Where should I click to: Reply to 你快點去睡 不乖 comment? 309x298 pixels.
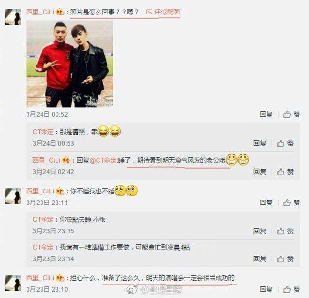260,231
